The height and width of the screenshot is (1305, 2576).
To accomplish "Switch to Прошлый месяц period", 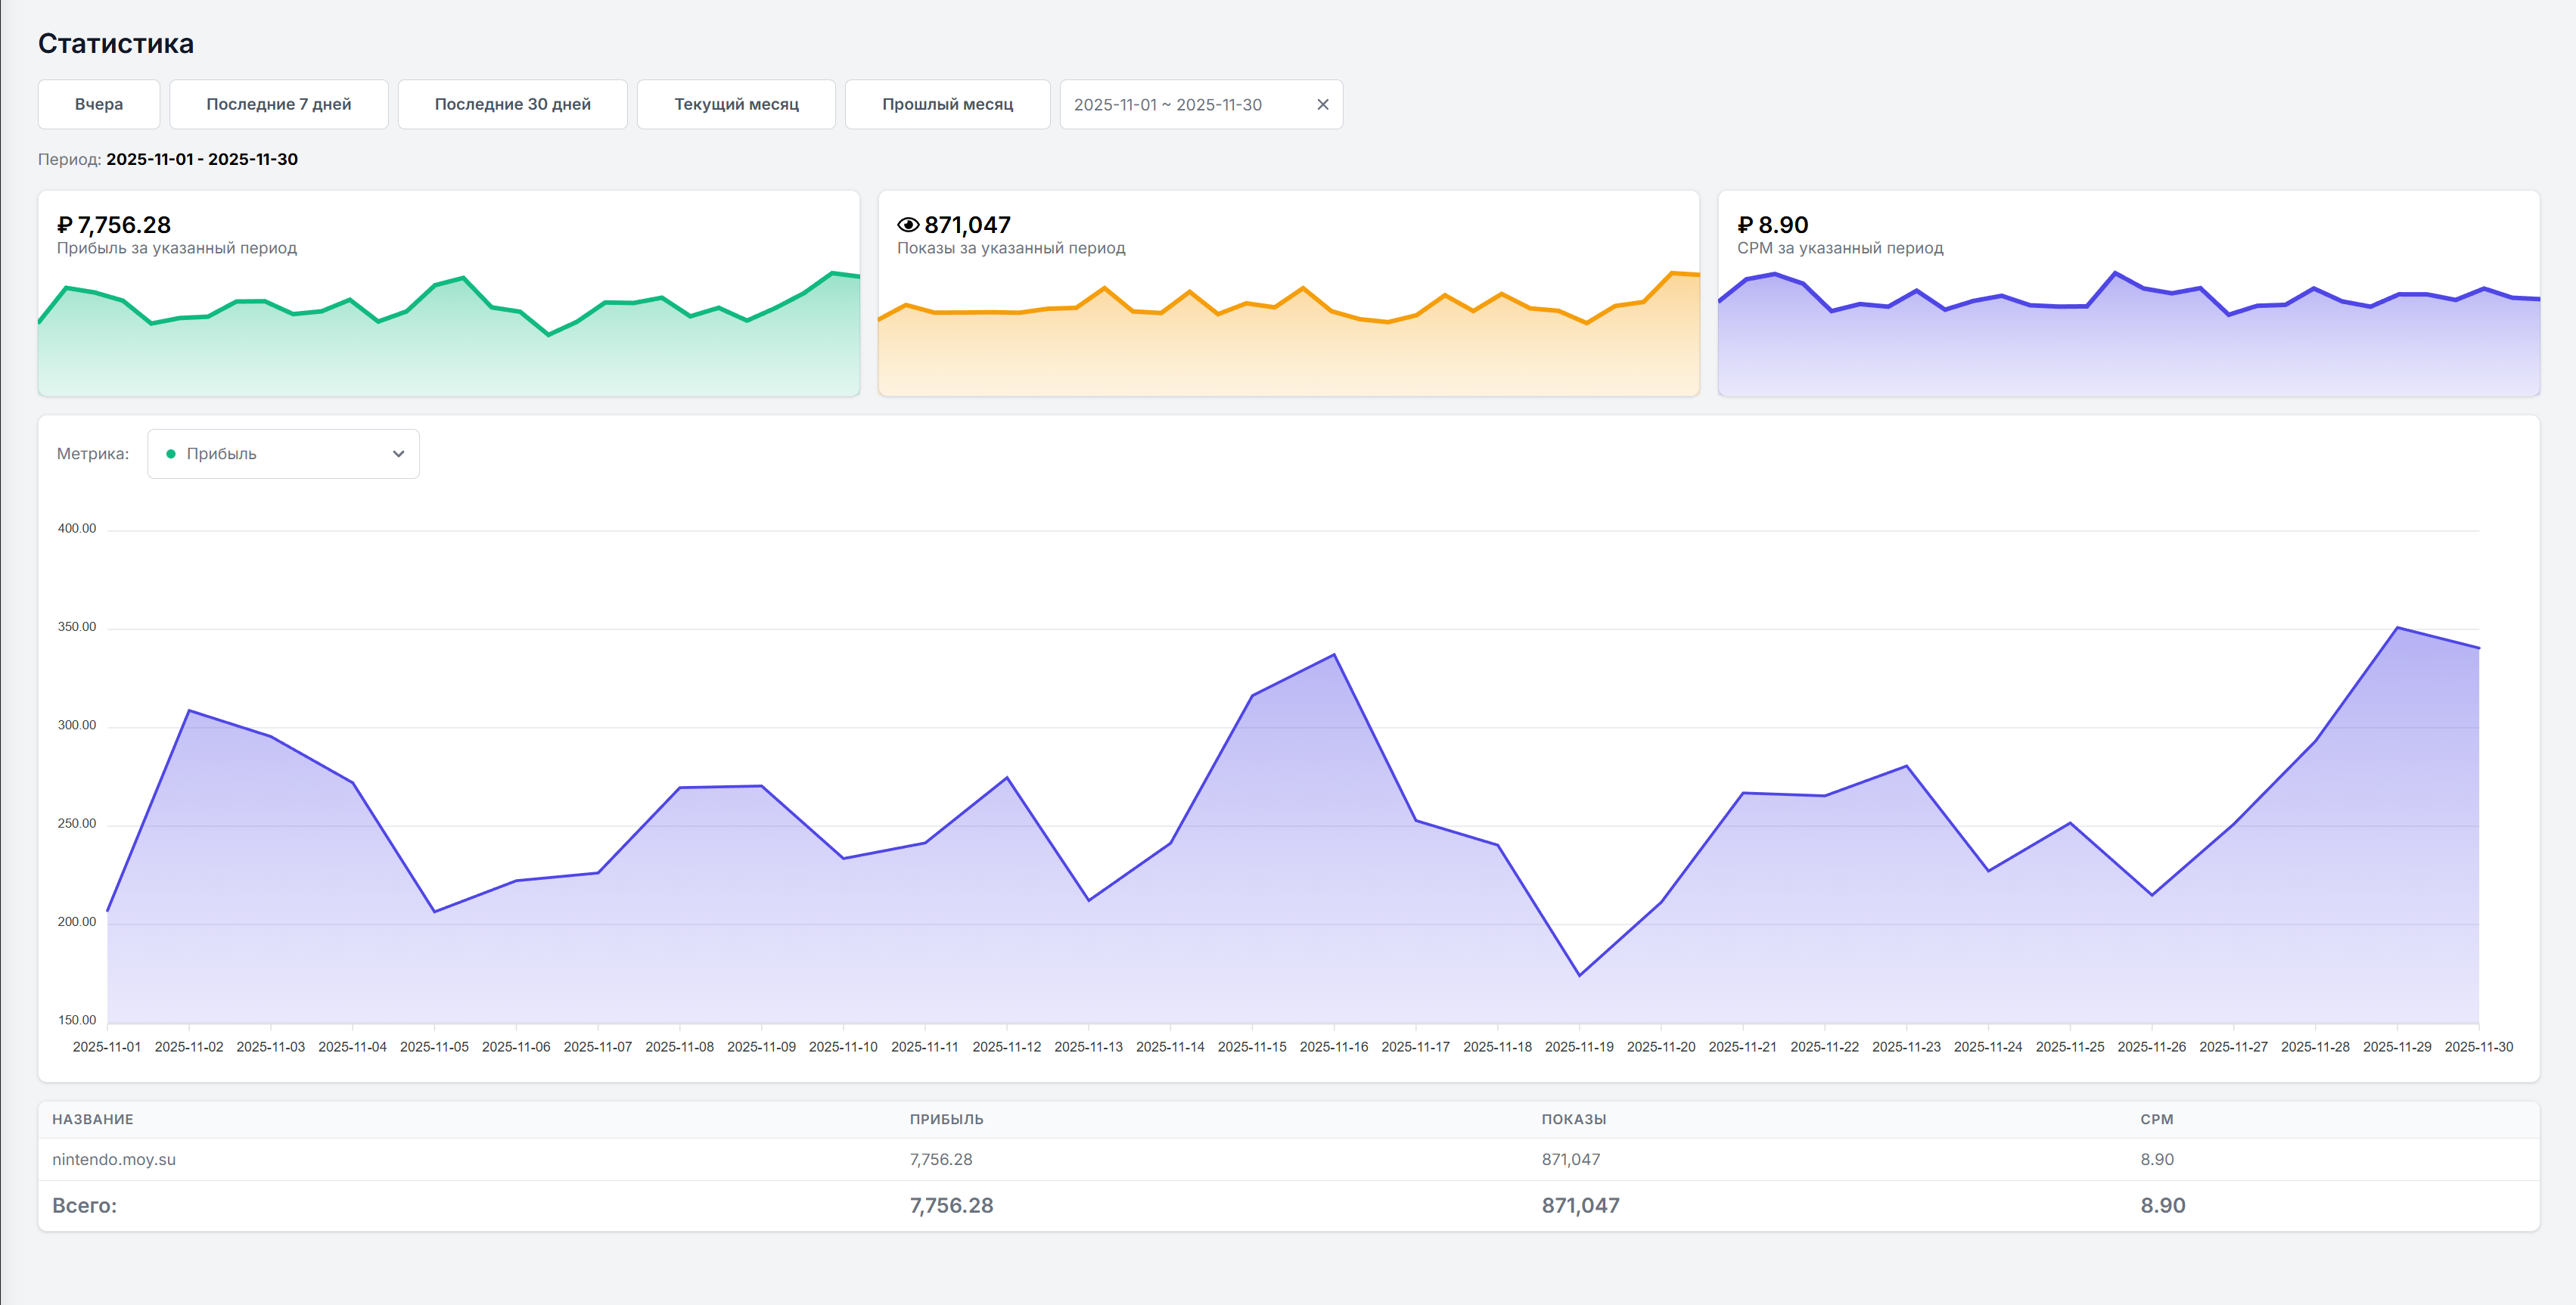I will click(x=947, y=105).
